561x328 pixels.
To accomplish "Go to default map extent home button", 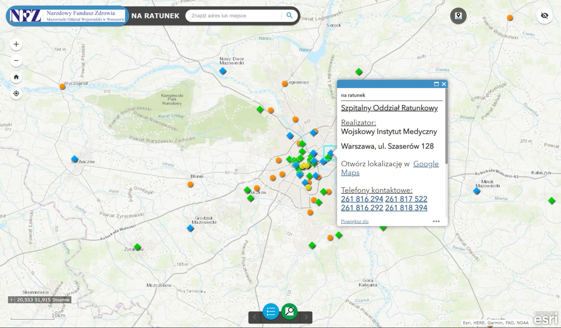I will [16, 77].
